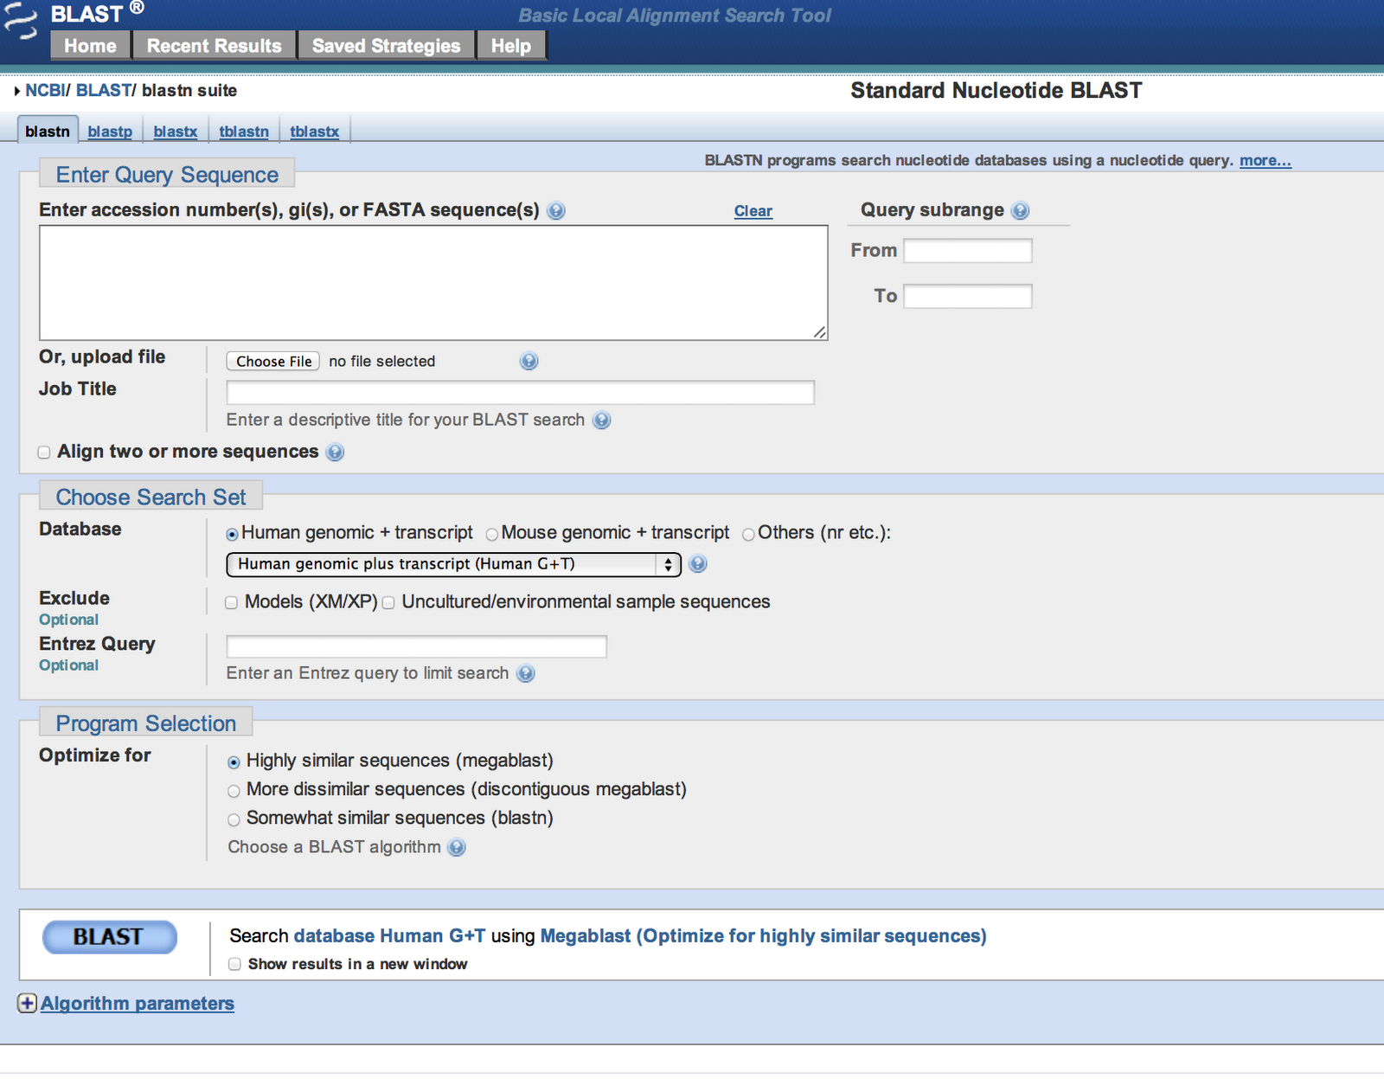Open the Human genomic plus transcript dropdown
The height and width of the screenshot is (1079, 1384).
coord(453,564)
